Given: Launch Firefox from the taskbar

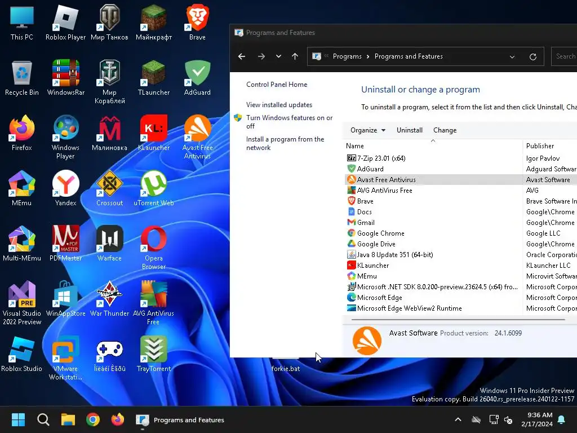Looking at the screenshot, I should (118, 419).
